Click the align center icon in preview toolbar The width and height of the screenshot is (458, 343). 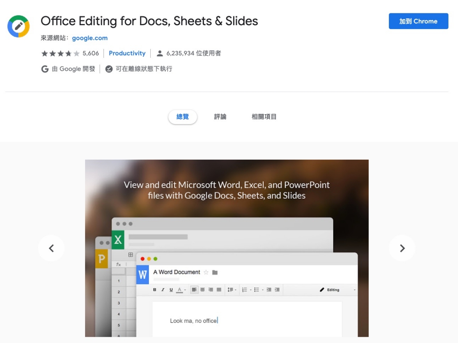(x=203, y=290)
